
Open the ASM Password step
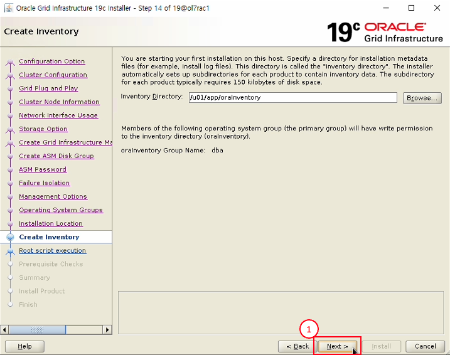click(43, 169)
